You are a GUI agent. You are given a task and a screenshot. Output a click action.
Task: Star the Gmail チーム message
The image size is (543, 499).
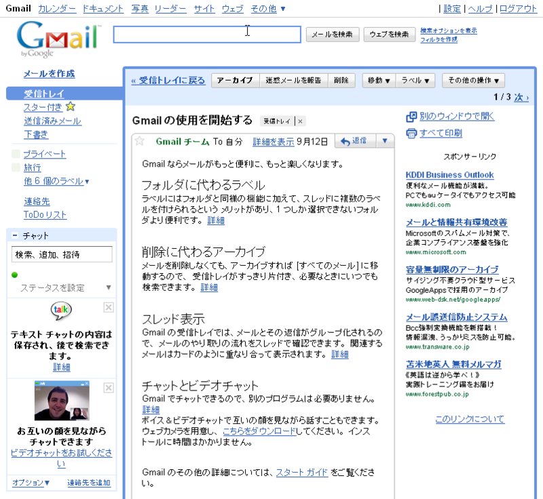140,141
